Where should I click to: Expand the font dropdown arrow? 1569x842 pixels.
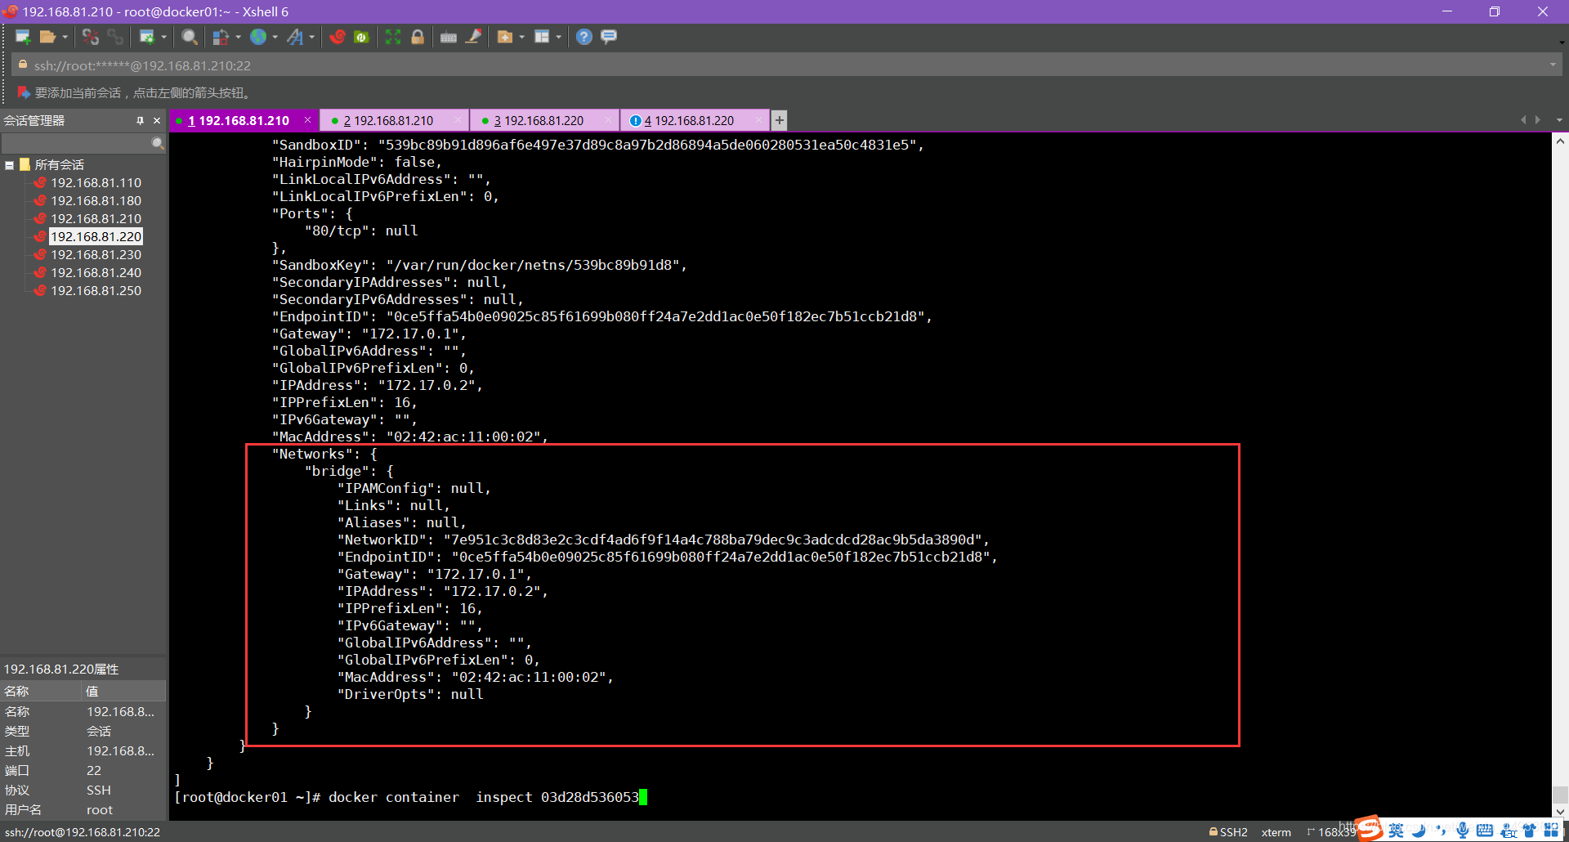[x=312, y=37]
